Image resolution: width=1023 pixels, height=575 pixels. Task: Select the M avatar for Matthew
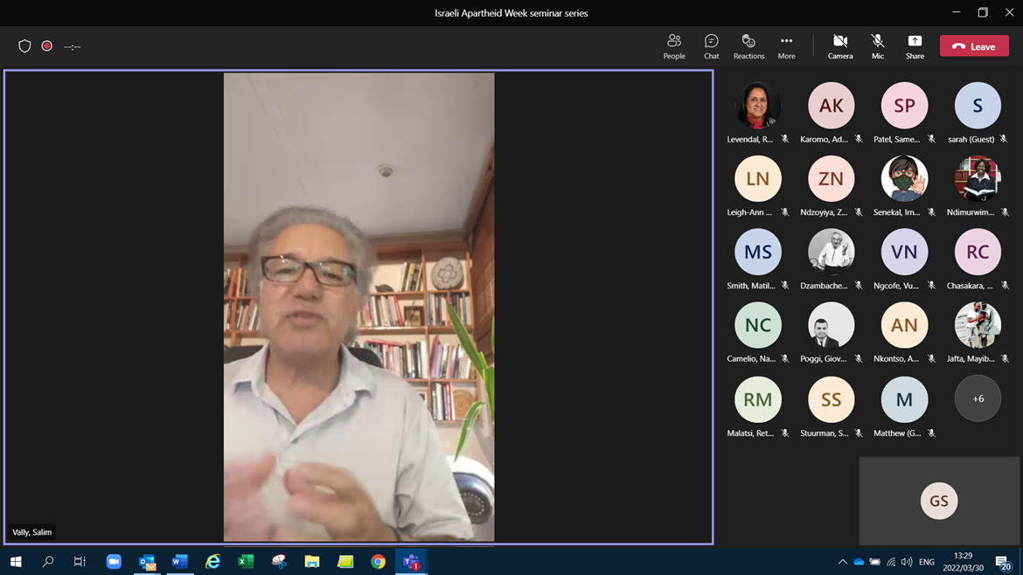coord(904,399)
